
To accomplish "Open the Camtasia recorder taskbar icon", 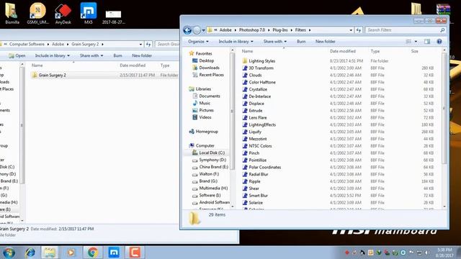I will point(135,253).
